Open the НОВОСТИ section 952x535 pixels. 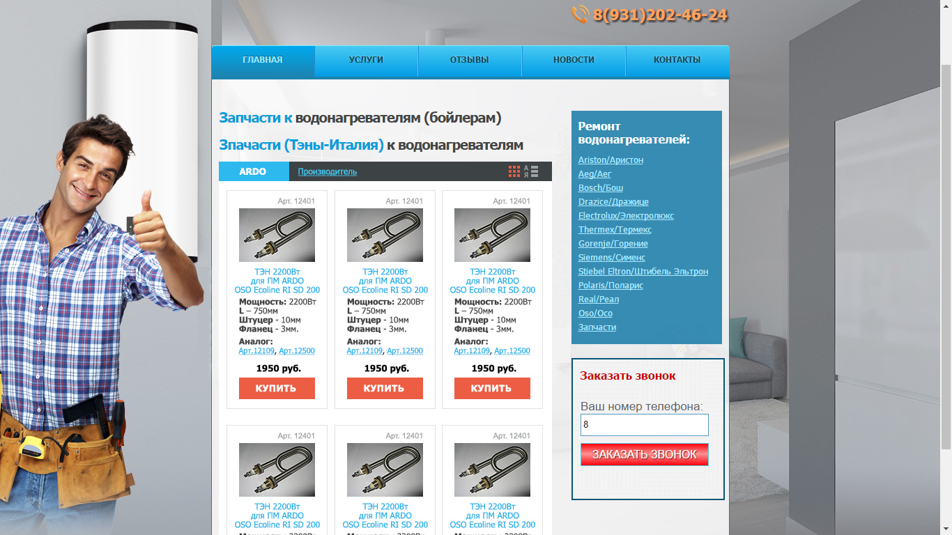[x=574, y=61]
